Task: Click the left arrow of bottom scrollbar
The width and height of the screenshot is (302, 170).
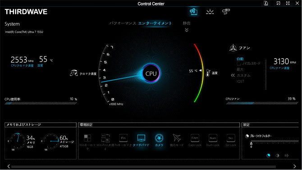Action: pos(9,166)
